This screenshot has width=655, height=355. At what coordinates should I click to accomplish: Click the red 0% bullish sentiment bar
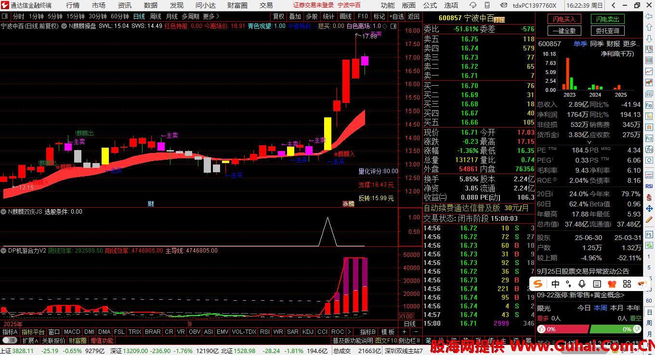point(563,330)
